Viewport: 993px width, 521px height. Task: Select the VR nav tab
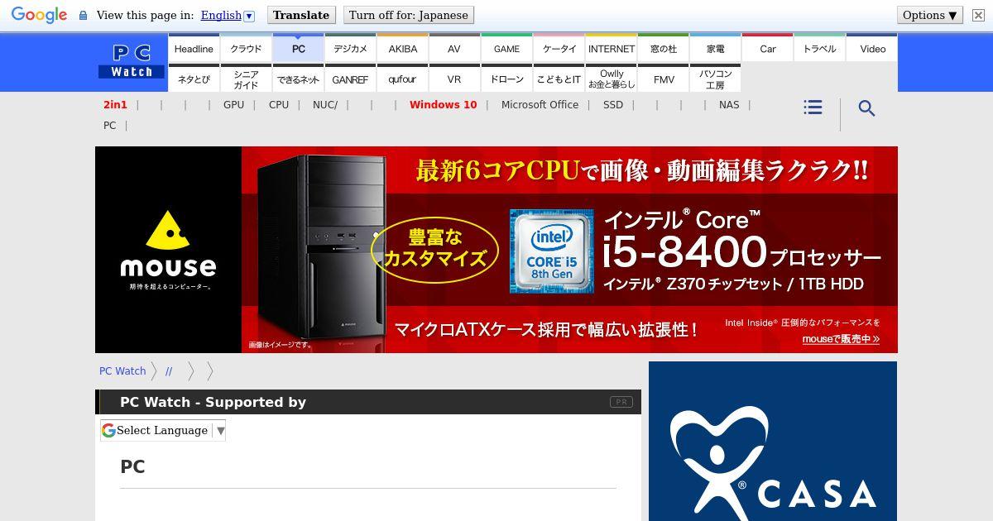tap(454, 79)
